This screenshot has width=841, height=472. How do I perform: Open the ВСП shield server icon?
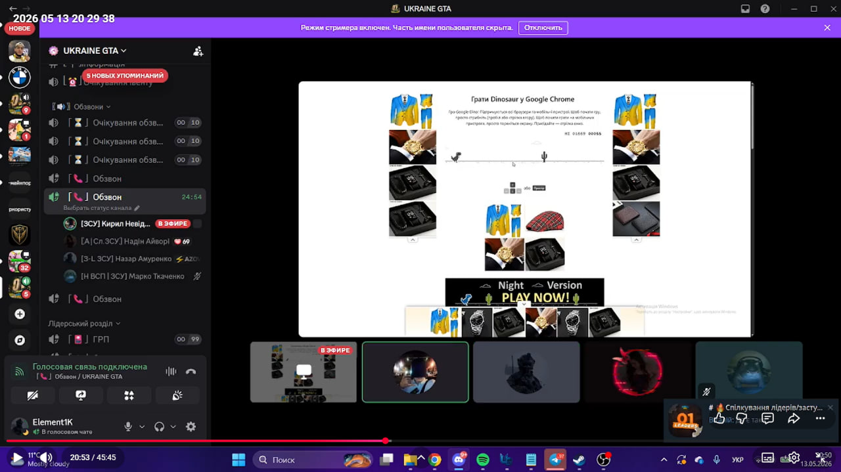20,234
